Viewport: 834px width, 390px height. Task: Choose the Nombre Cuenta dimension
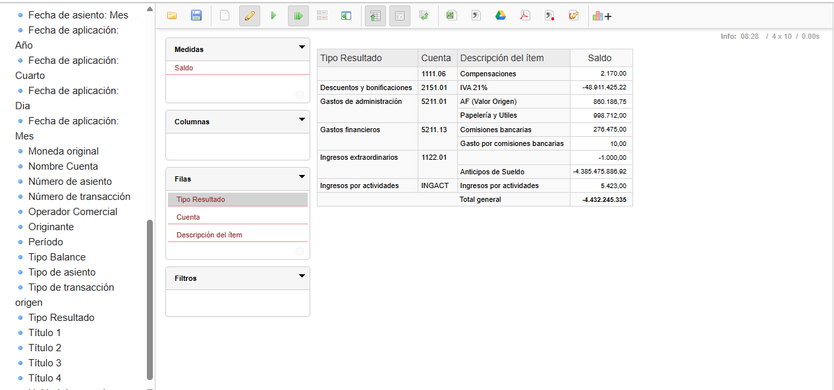coord(63,166)
